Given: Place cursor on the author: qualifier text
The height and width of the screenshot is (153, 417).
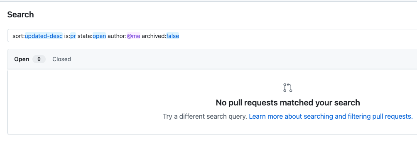Looking at the screenshot, I should point(117,36).
